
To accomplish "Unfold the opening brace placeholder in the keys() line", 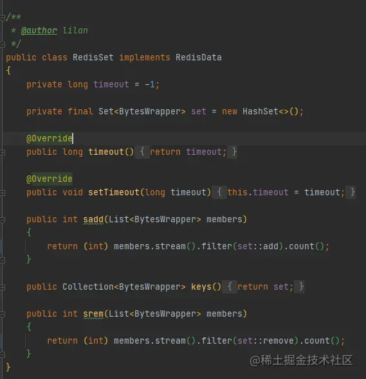I will tap(230, 286).
